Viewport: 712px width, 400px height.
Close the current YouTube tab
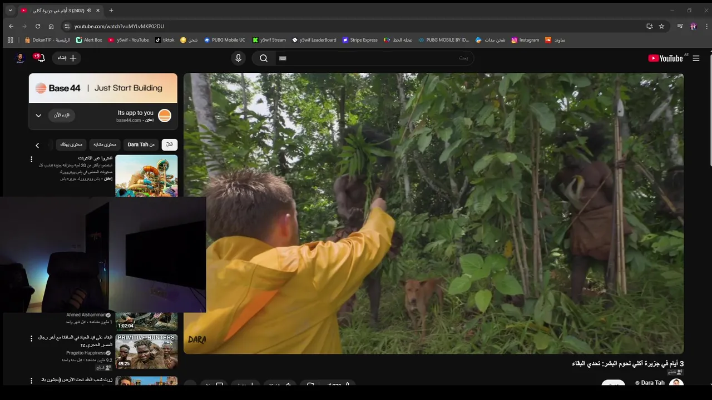point(98,10)
